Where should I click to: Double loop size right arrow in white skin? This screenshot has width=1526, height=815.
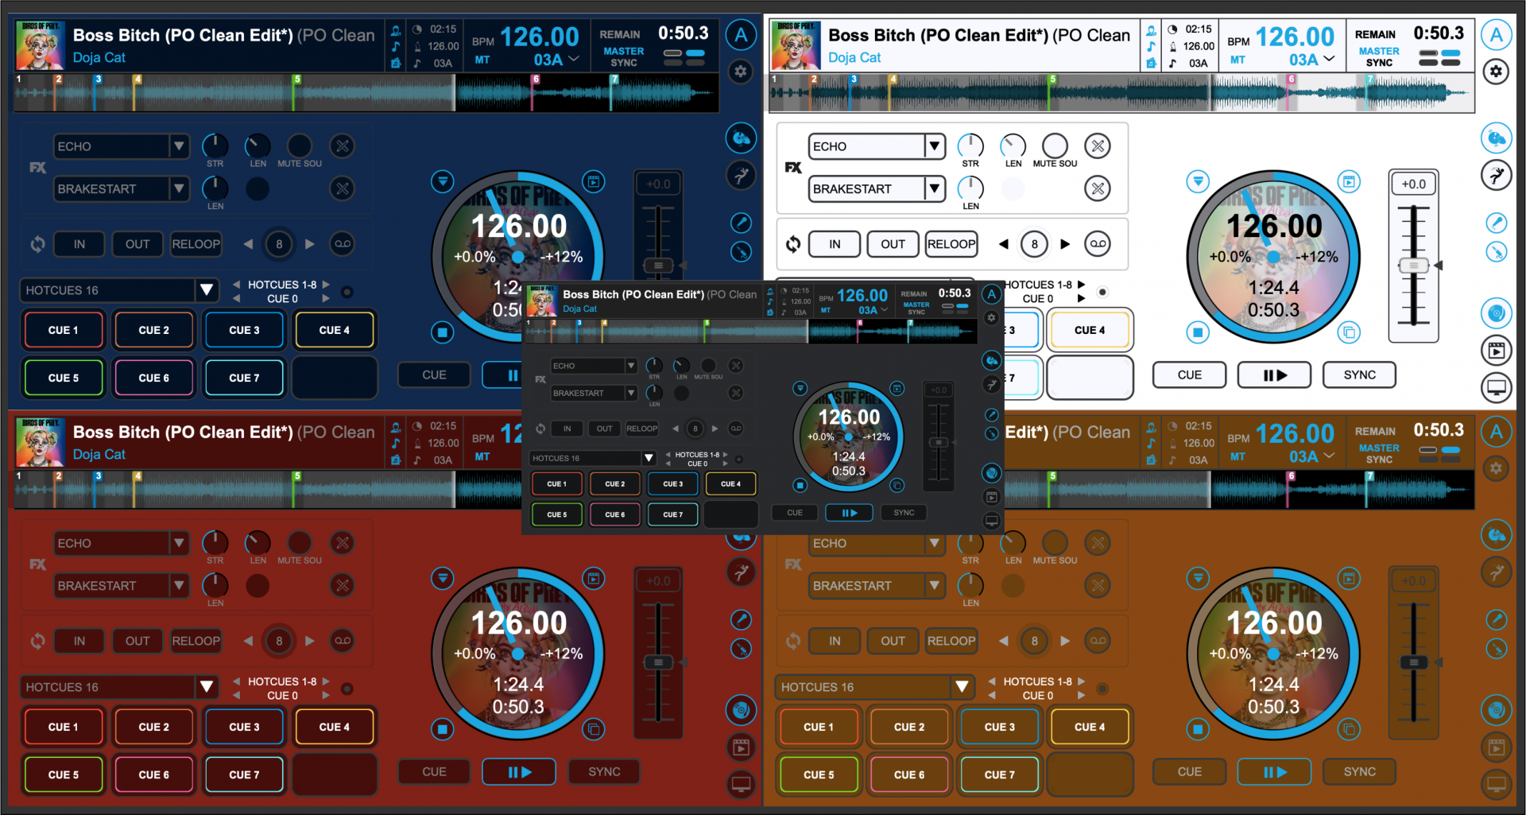1065,244
